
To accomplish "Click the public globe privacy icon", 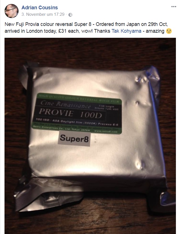I will coord(70,15).
